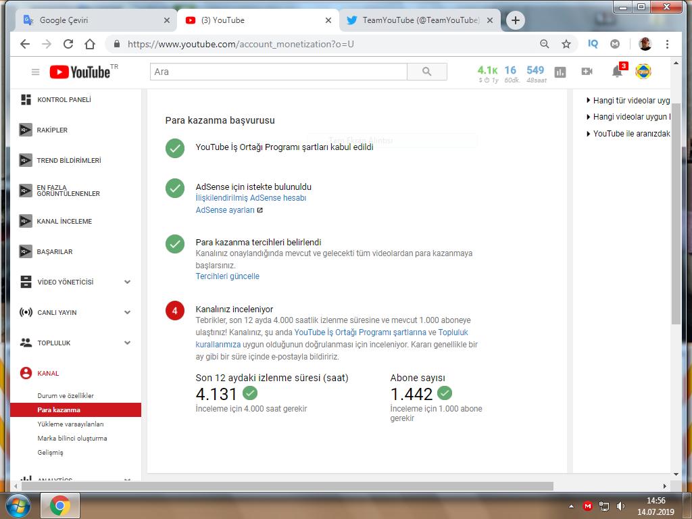
Task: Click the horizontal page scrollbar
Action: coord(287,487)
